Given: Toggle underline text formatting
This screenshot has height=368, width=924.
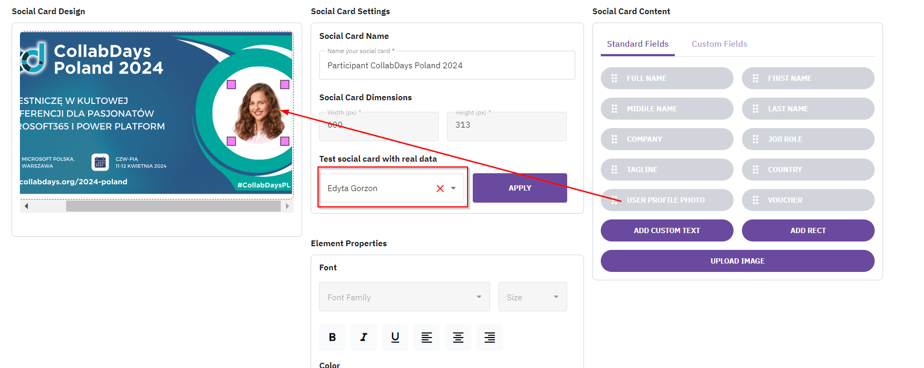Looking at the screenshot, I should click(x=395, y=337).
